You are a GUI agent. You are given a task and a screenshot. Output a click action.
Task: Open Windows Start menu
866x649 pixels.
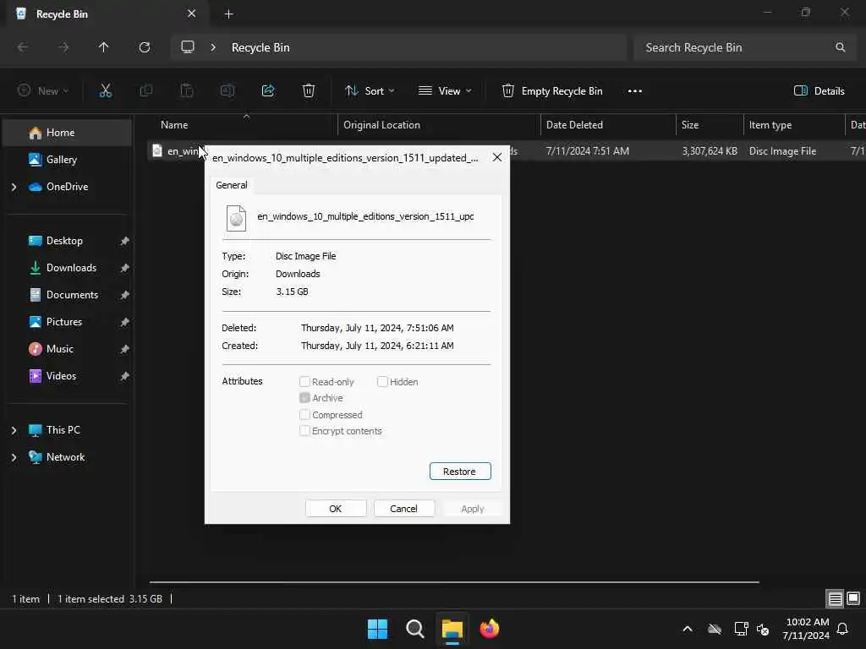coord(378,629)
